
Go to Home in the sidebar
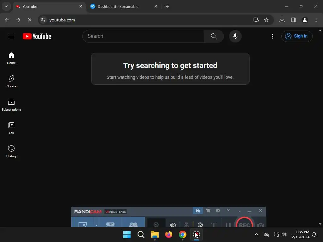pyautogui.click(x=11, y=58)
